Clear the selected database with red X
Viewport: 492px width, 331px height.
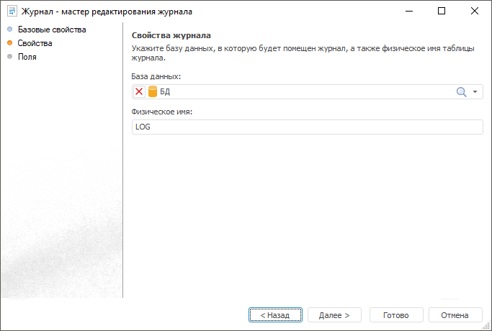[x=140, y=92]
